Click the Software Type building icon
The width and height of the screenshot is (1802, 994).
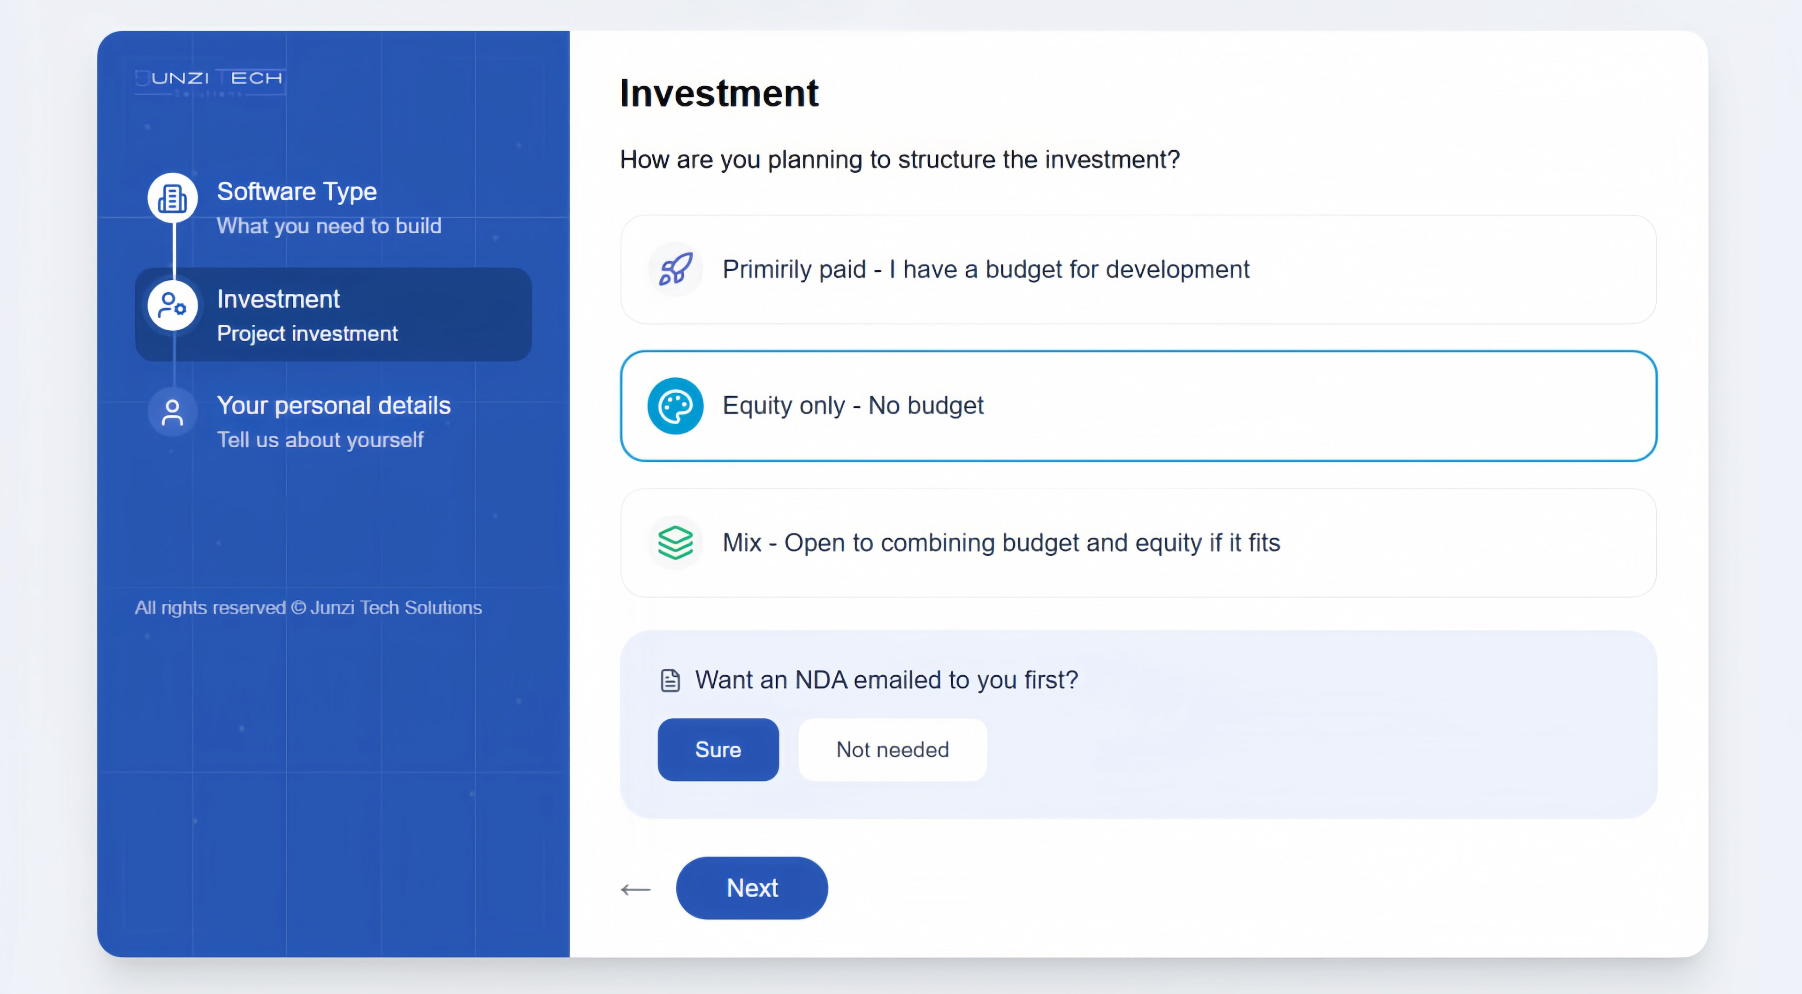[172, 199]
